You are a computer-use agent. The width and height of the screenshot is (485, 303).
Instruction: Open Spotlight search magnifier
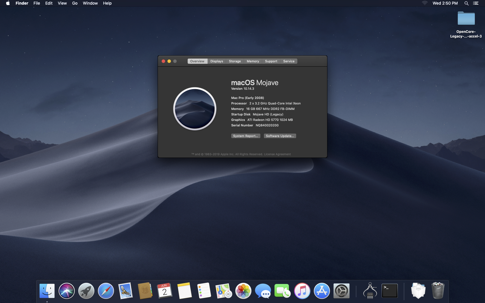click(x=466, y=3)
